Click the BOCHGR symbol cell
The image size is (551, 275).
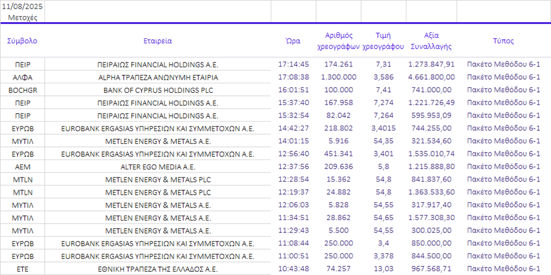click(x=22, y=90)
